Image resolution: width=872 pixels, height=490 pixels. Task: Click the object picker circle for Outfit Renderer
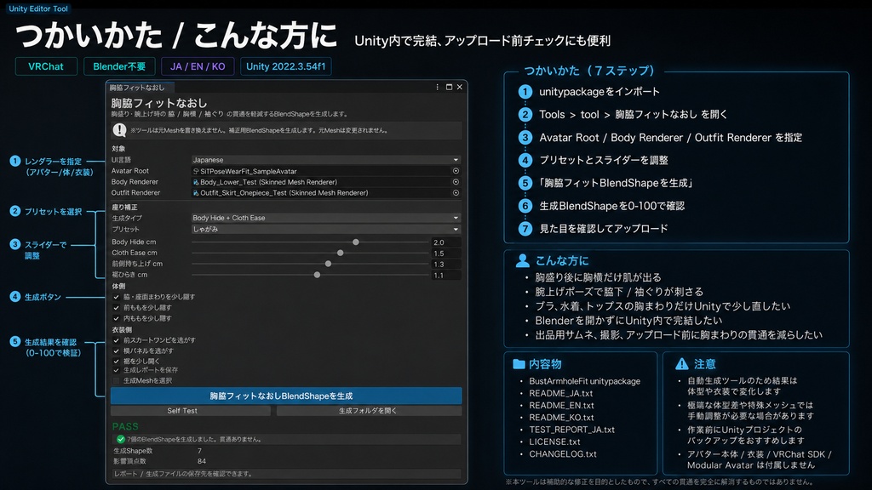(456, 193)
